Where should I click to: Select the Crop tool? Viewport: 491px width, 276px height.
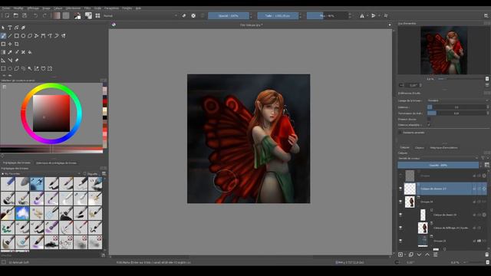pos(17,44)
